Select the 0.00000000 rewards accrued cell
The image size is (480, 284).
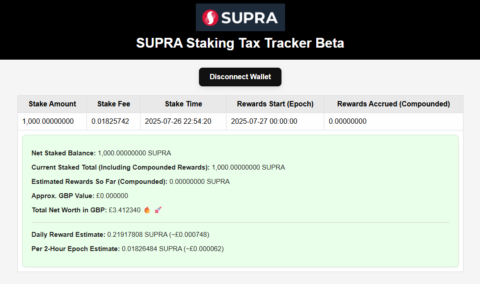393,122
